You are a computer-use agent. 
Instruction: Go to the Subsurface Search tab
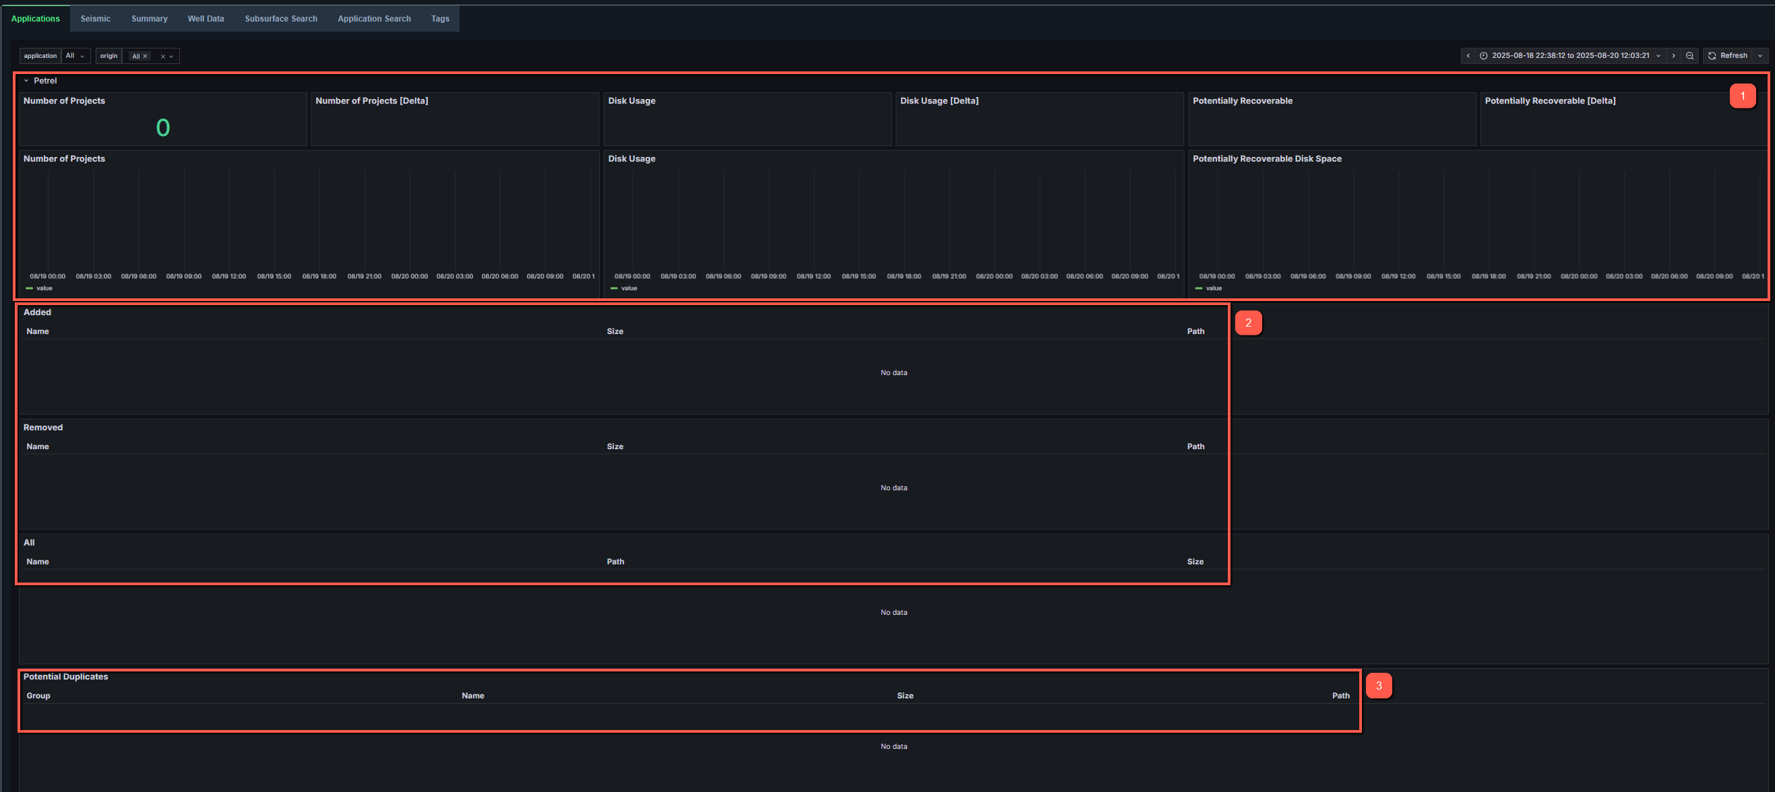[280, 19]
